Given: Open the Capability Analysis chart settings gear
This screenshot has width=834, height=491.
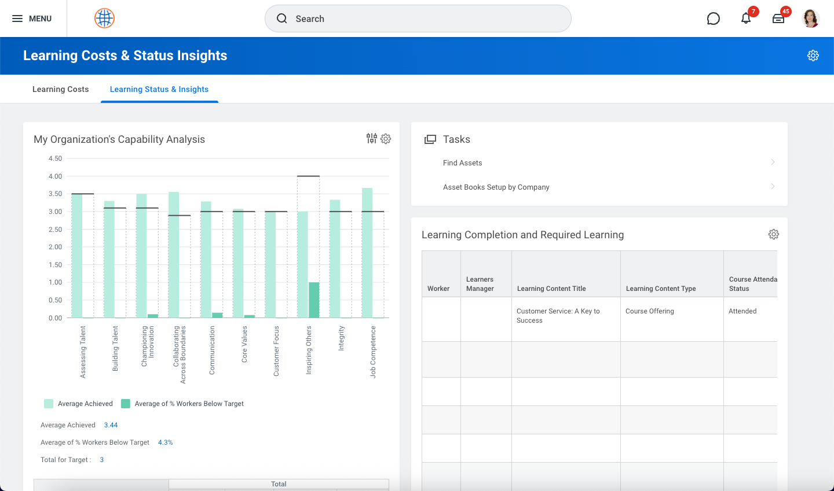Looking at the screenshot, I should [386, 139].
